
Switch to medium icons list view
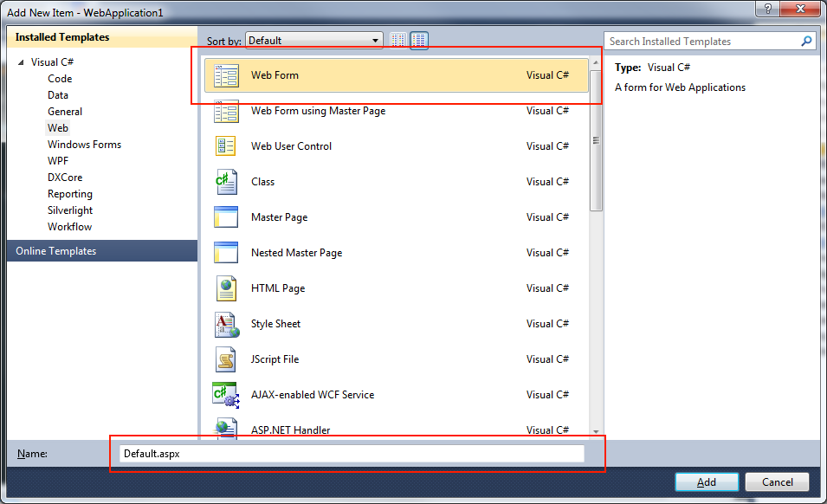point(419,40)
